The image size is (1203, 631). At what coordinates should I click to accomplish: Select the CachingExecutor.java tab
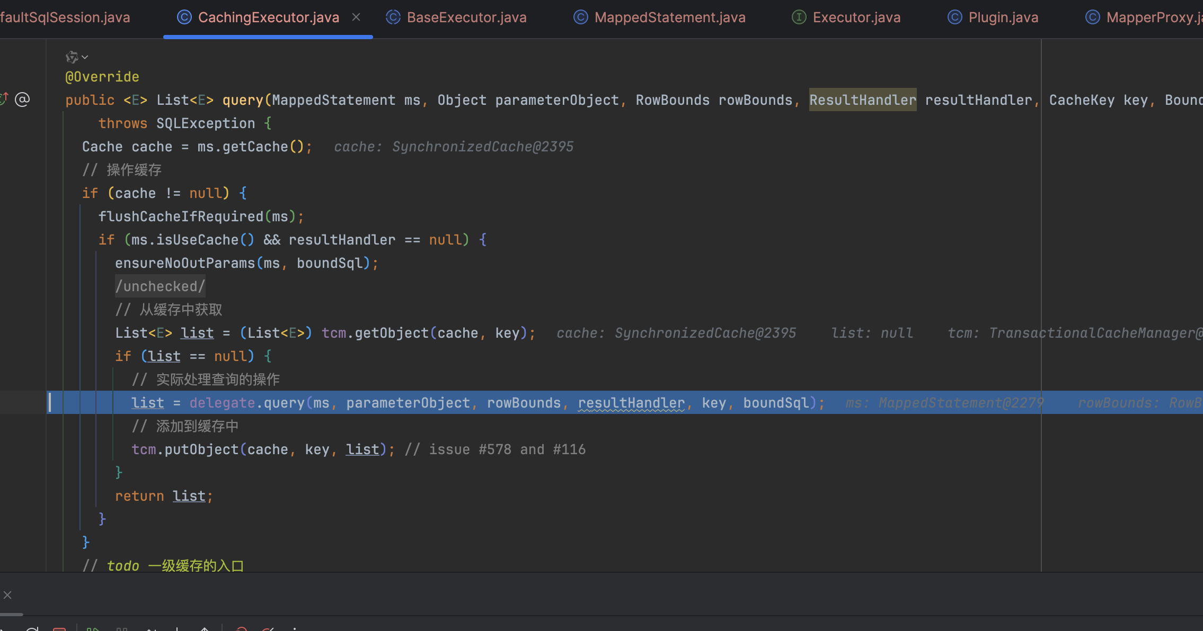268,17
